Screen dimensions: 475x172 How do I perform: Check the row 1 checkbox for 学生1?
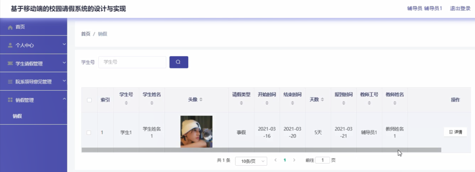(x=89, y=132)
